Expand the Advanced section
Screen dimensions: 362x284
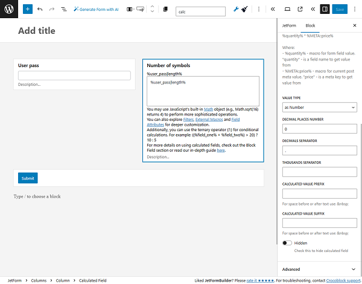pyautogui.click(x=319, y=269)
